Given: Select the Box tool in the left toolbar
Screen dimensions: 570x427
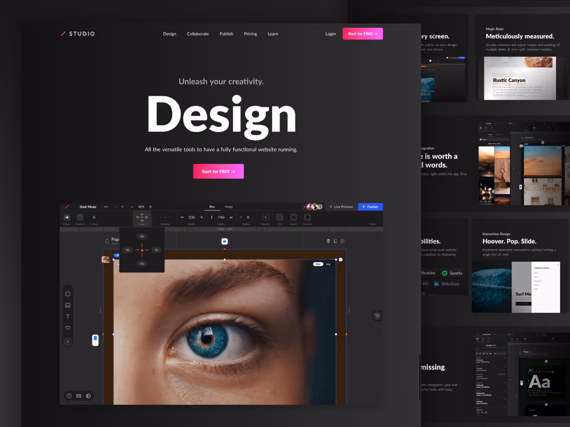Looking at the screenshot, I should pyautogui.click(x=67, y=294).
